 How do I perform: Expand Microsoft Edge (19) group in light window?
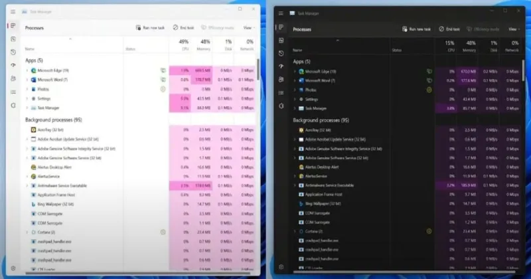click(27, 70)
